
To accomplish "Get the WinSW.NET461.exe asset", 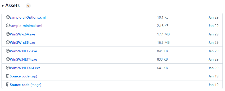I will 25,68.
